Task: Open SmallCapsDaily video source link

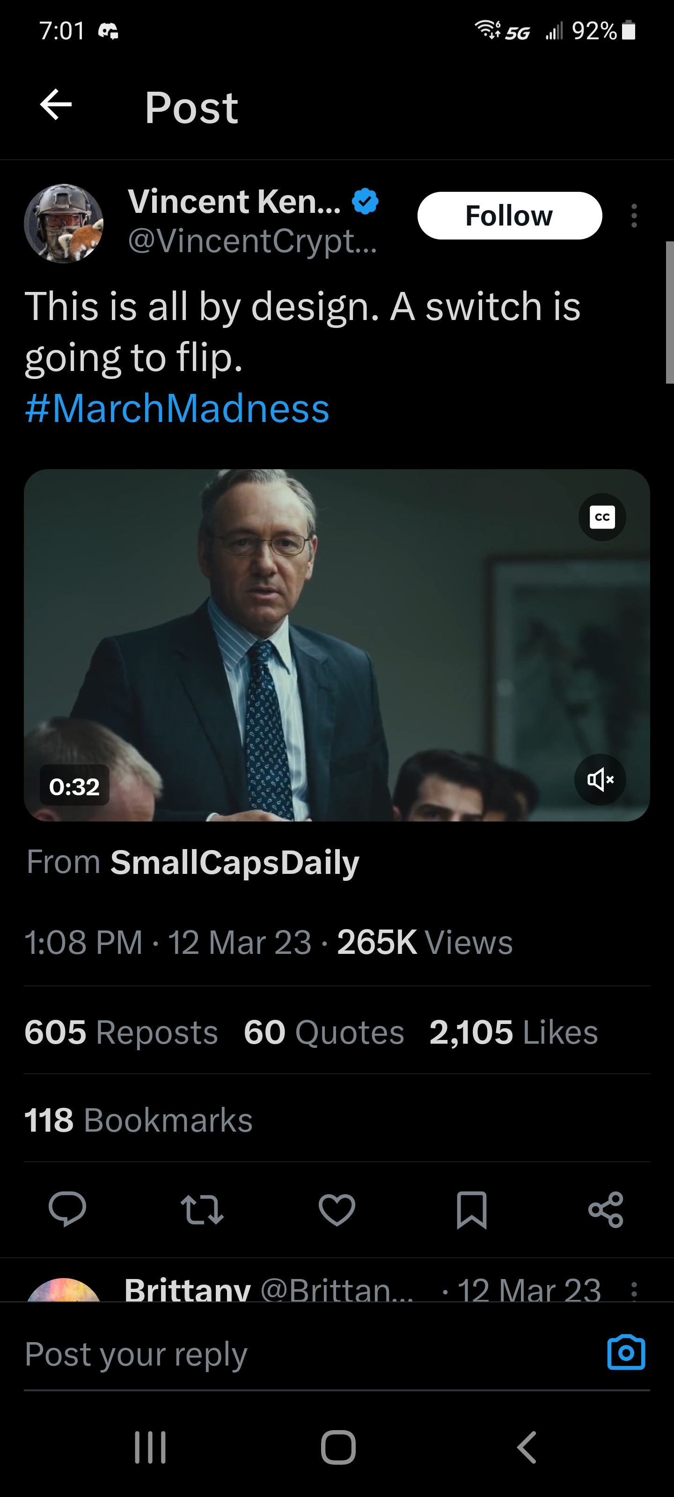Action: 235,862
